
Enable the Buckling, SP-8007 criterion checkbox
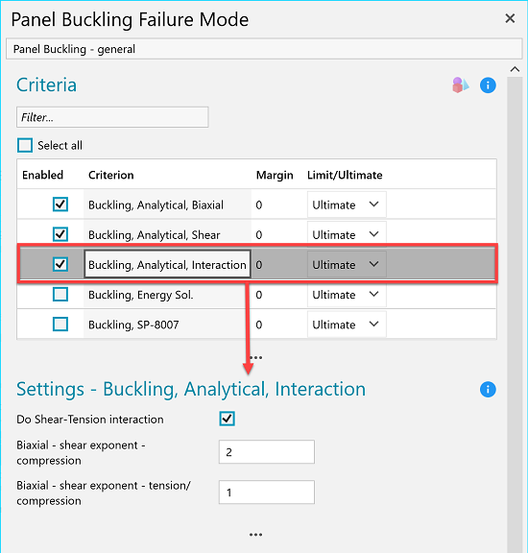60,325
